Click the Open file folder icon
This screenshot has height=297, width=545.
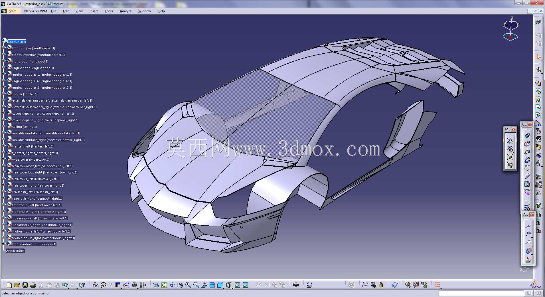(x=17, y=285)
